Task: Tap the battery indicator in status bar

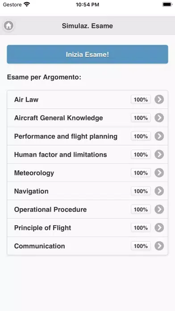Action: [x=167, y=4]
